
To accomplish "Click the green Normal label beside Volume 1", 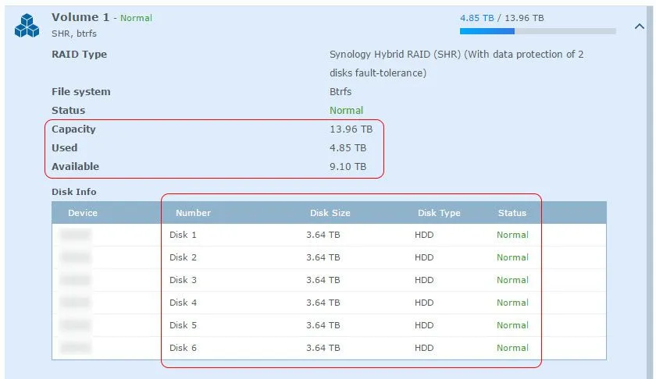I will 136,18.
